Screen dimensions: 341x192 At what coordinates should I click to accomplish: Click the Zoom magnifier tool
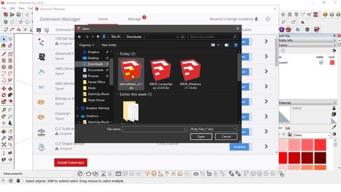point(4,138)
